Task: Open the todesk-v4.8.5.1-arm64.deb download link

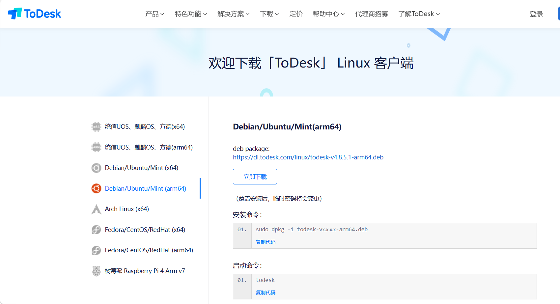Action: 308,157
